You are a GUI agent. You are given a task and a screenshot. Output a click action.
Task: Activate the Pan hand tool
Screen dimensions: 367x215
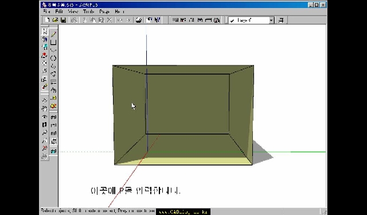(45, 108)
